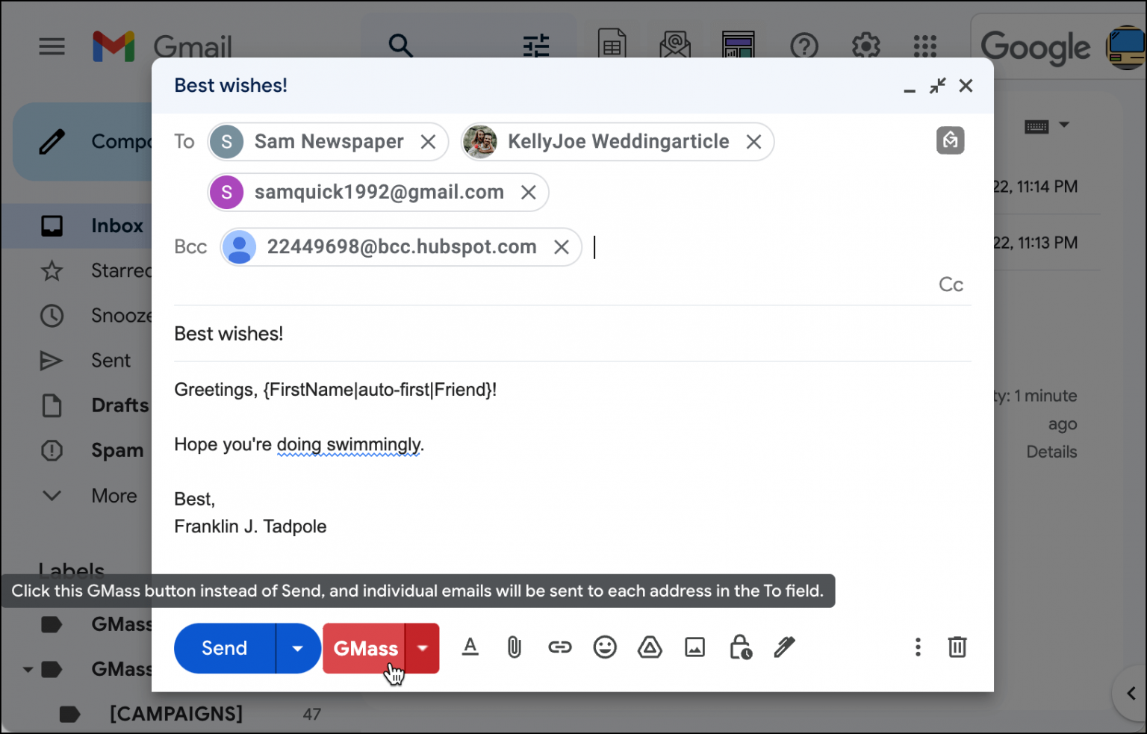Viewport: 1147px width, 734px height.
Task: Open the Inbox folder
Action: [x=117, y=226]
